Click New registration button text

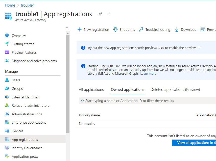click(x=97, y=30)
